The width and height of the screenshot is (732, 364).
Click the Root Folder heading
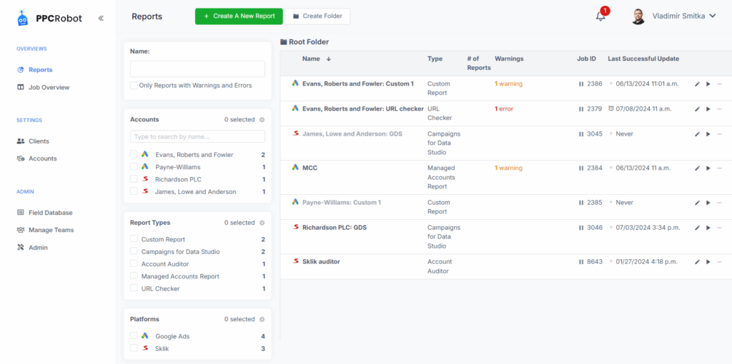pyautogui.click(x=305, y=42)
